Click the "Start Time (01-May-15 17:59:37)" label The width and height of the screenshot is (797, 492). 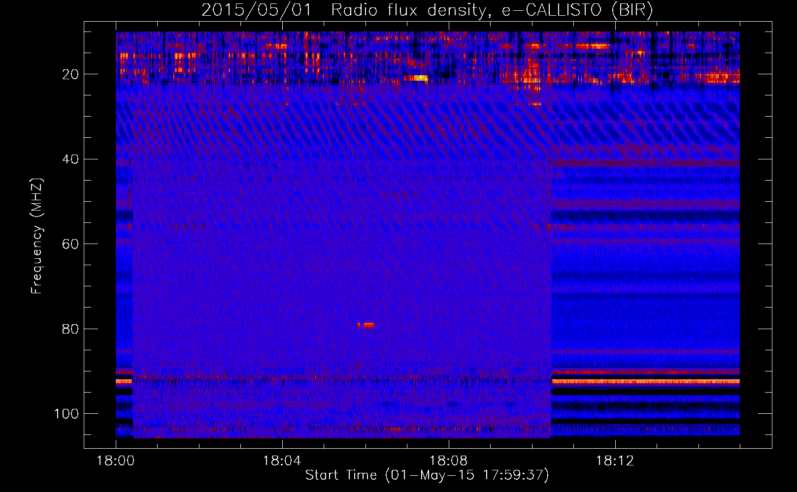(427, 475)
